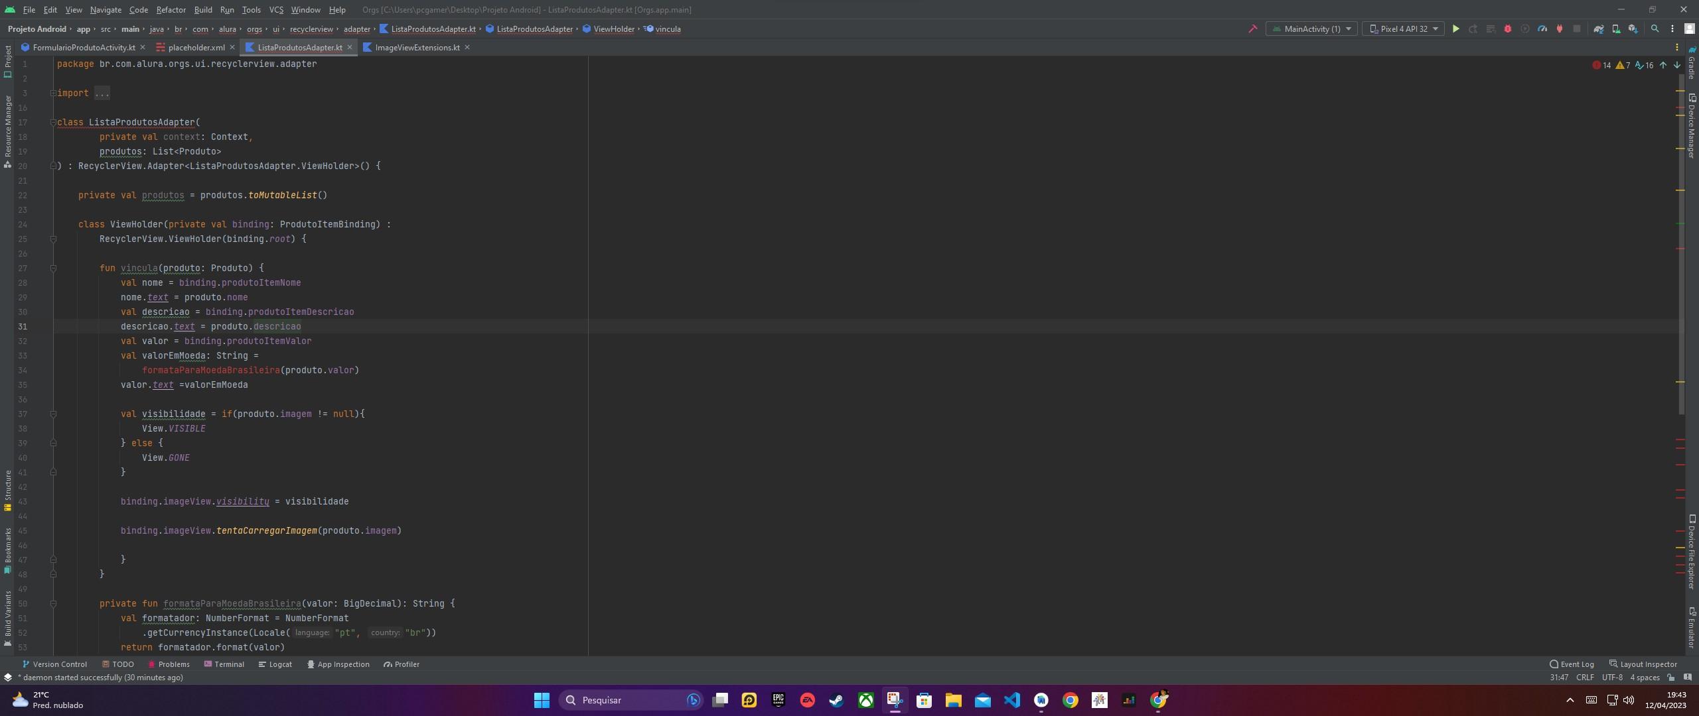1699x716 pixels.
Task: Expand the collapsed import block
Action: coord(53,93)
